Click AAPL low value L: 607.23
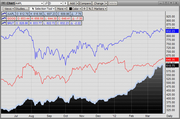 point(50,14)
